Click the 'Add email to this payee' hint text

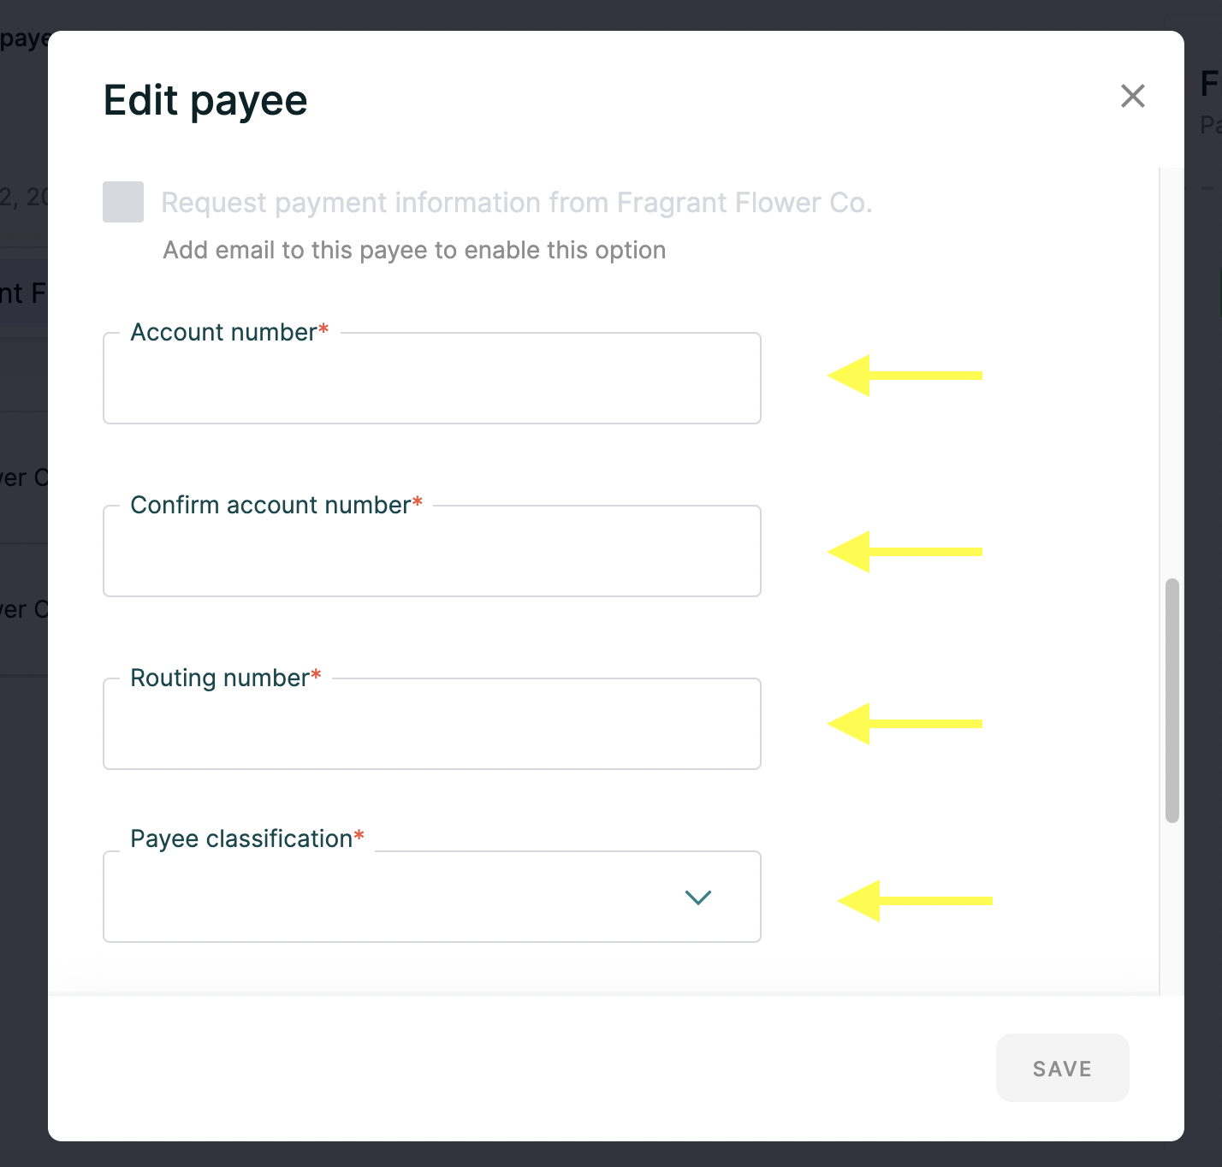pyautogui.click(x=414, y=250)
